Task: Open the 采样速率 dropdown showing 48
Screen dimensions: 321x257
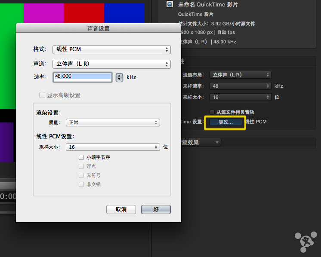Action: [240, 86]
